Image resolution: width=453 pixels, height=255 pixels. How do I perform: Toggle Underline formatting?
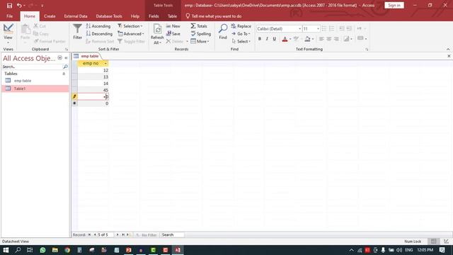click(x=275, y=39)
